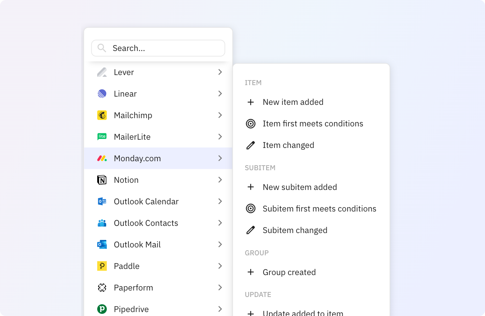Click the Mailchimp monkey icon
The height and width of the screenshot is (316, 485).
(102, 115)
